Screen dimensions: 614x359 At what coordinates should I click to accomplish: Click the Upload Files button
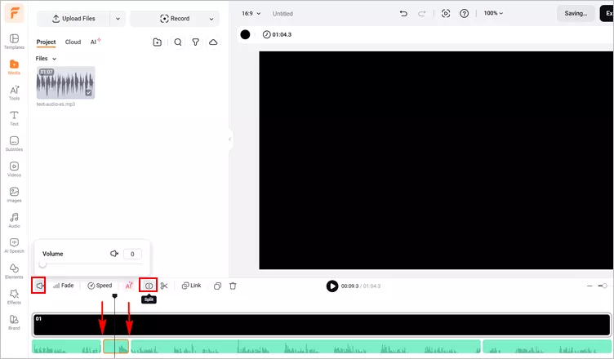pos(73,19)
